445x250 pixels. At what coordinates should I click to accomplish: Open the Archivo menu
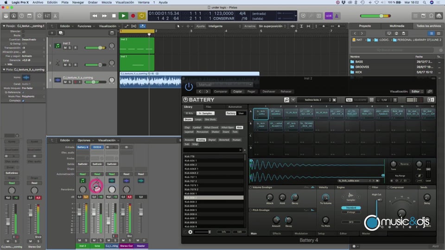click(x=38, y=2)
